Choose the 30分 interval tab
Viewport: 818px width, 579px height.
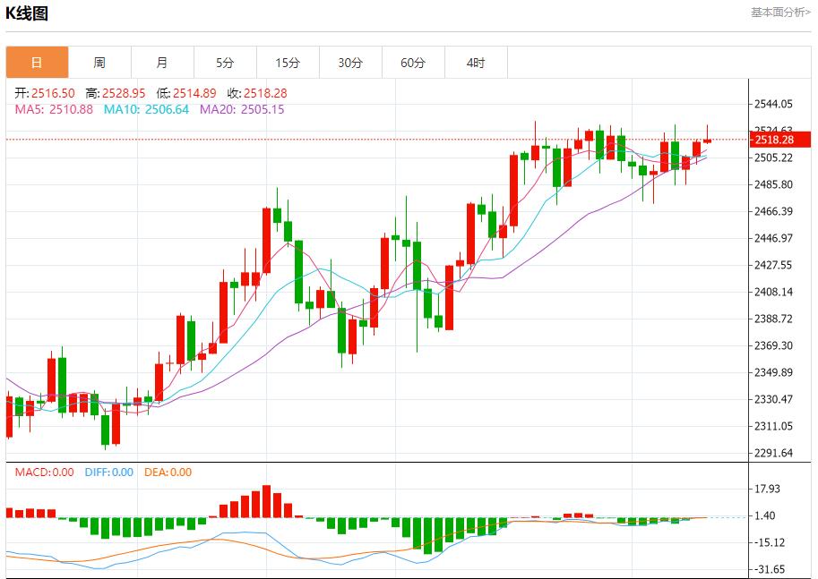(x=350, y=63)
